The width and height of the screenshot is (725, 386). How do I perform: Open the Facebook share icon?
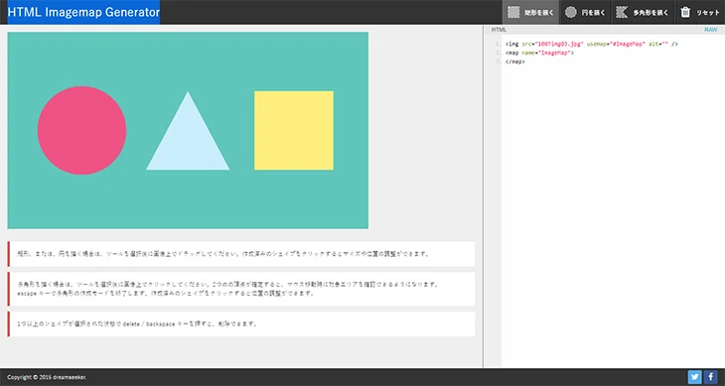pos(710,377)
